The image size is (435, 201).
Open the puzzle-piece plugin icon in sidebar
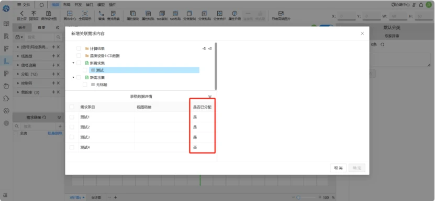(x=6, y=98)
